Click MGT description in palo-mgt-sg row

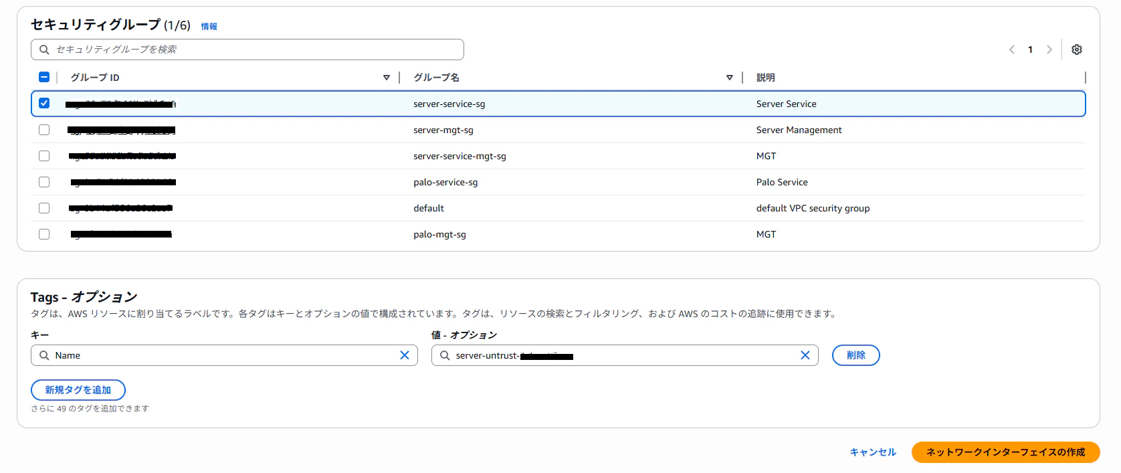(767, 234)
